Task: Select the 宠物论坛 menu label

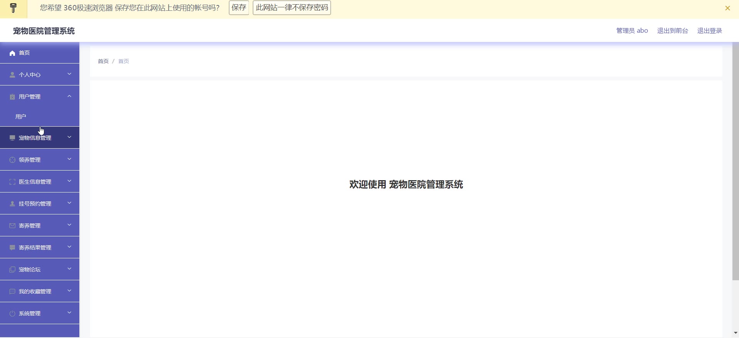Action: coord(30,269)
